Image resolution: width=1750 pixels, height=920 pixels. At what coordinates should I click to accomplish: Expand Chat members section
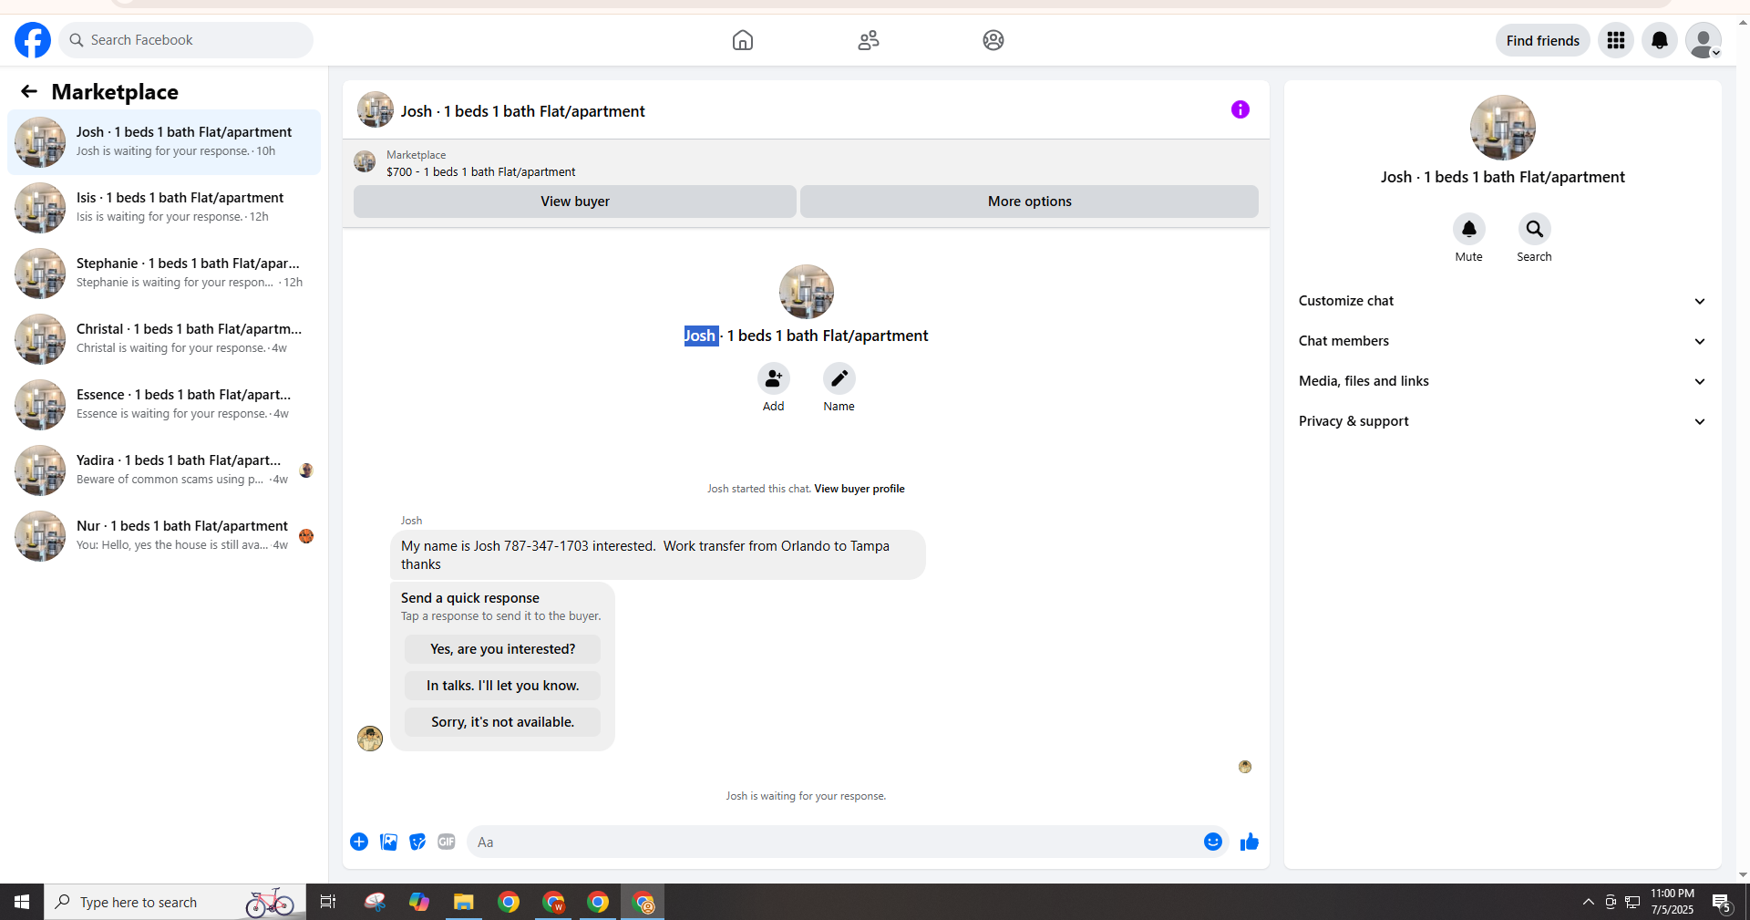click(x=1503, y=341)
